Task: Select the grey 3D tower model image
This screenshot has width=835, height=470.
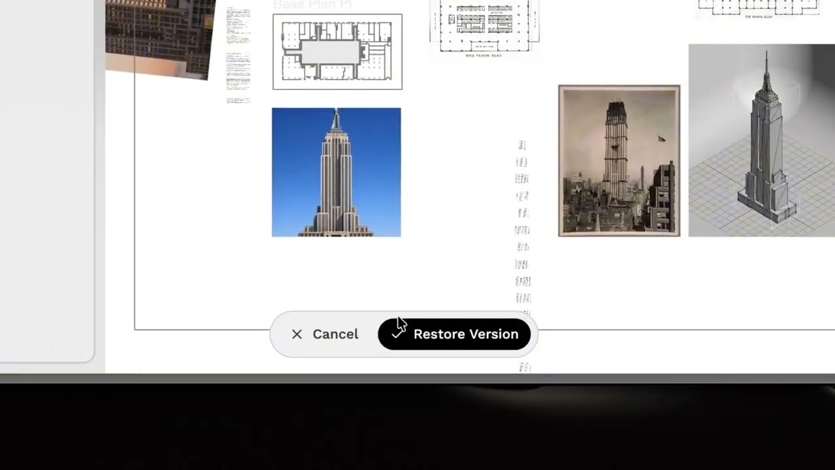Action: tap(761, 140)
